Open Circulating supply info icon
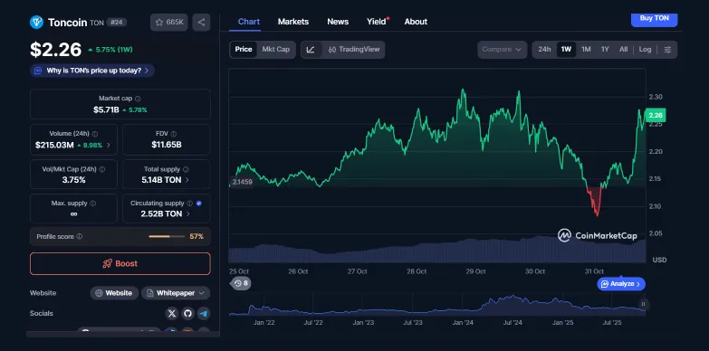Screen dimensions: 709x351 (190, 204)
